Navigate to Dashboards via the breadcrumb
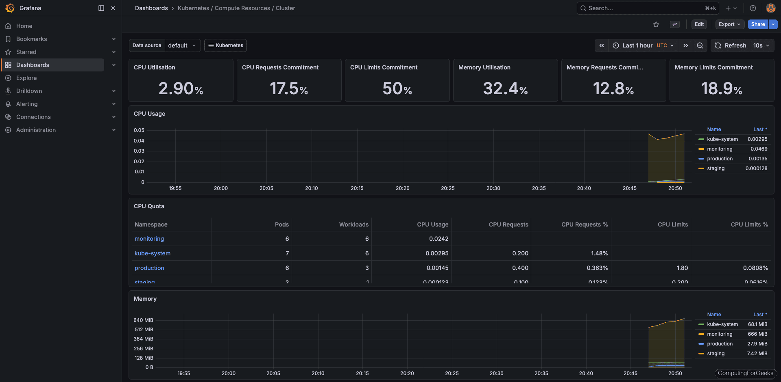781x382 pixels. pos(151,8)
